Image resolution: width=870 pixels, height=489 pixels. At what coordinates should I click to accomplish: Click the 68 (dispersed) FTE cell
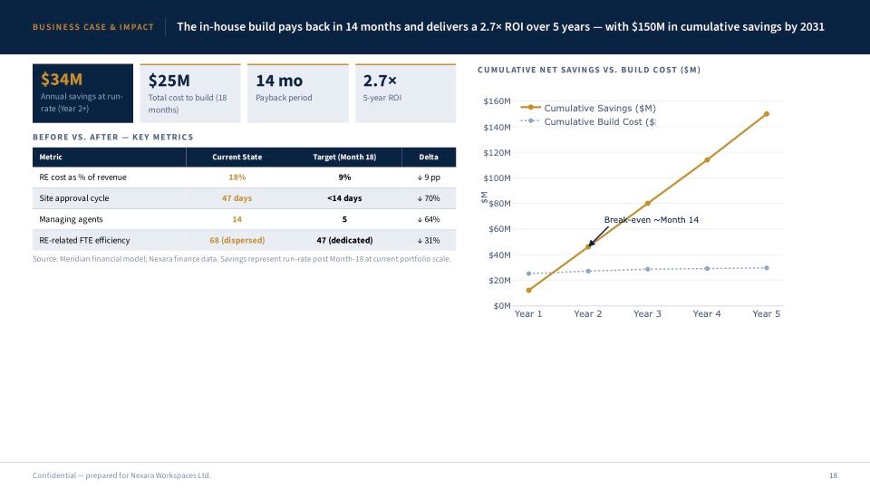click(237, 240)
